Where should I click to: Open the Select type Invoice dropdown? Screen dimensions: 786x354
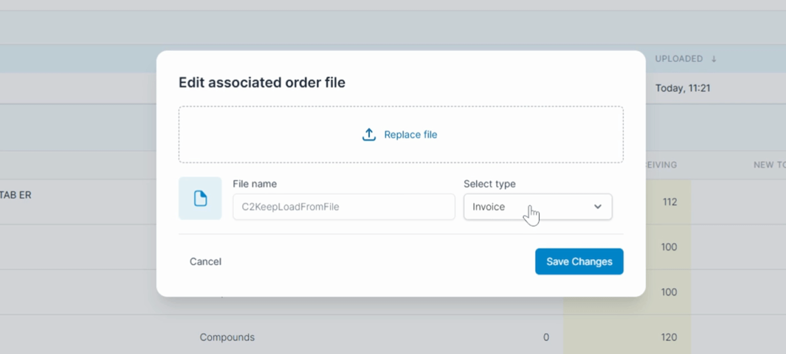click(x=538, y=207)
